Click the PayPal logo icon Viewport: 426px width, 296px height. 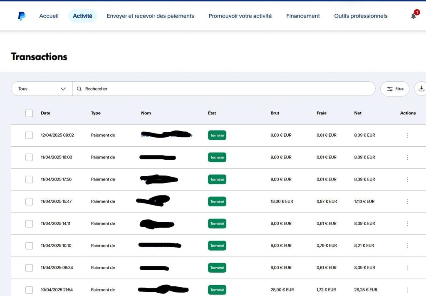pos(22,16)
